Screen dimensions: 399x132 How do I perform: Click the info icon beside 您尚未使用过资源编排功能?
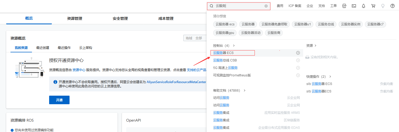click(x=12, y=130)
